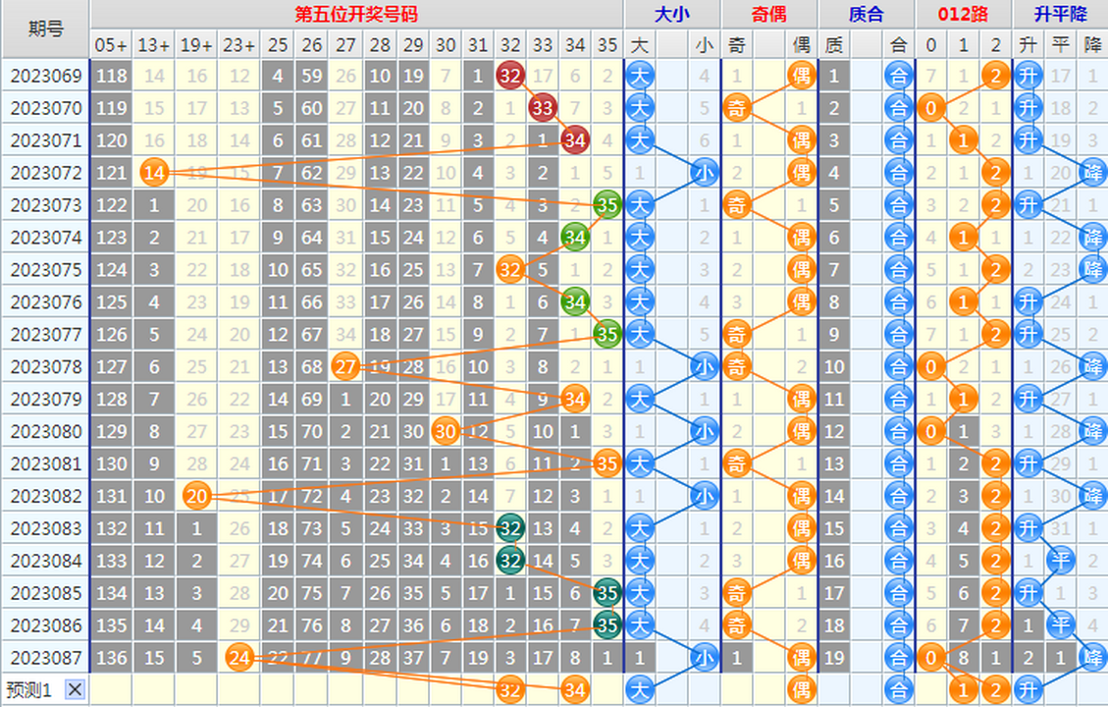Toggle predicted ball 32 in 预测1 row

pyautogui.click(x=509, y=690)
